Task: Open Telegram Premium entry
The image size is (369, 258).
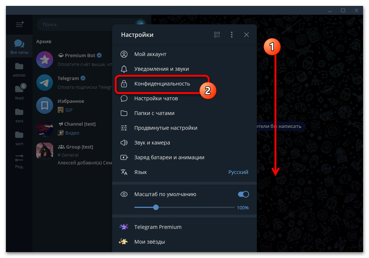Action: [x=184, y=227]
